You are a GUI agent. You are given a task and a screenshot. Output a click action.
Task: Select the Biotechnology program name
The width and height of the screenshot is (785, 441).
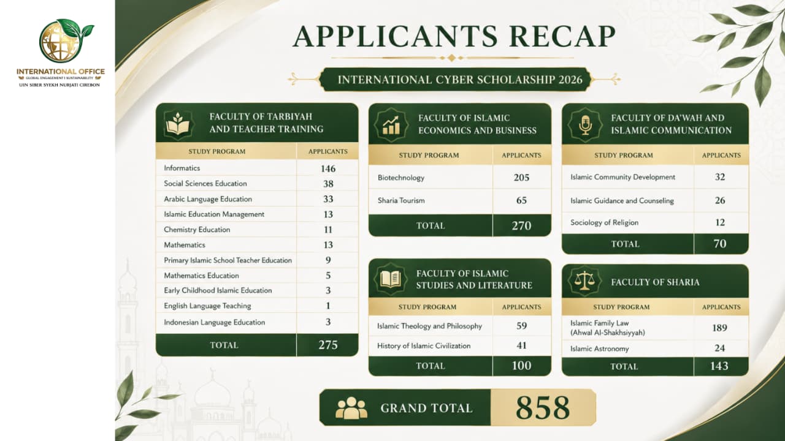tap(401, 178)
